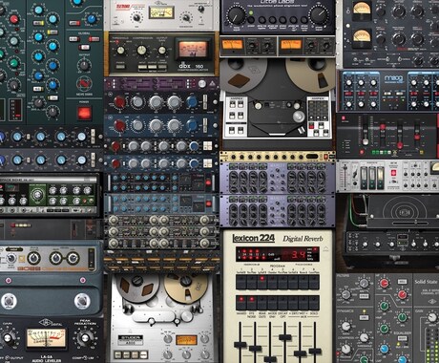Click the LA-3A VU meter
Viewport: 439px width, 363px height.
tap(47, 338)
